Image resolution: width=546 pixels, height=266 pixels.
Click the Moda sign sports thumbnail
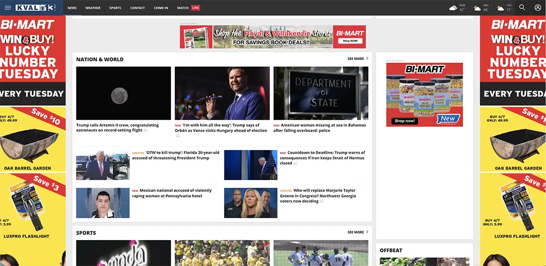124,253
